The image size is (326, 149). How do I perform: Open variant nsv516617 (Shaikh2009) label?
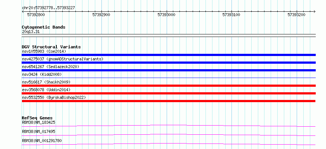click(x=46, y=82)
